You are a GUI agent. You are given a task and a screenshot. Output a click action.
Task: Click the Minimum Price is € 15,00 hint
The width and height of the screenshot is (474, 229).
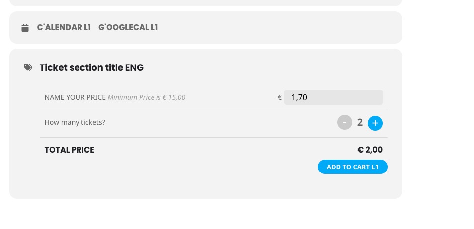pyautogui.click(x=147, y=97)
